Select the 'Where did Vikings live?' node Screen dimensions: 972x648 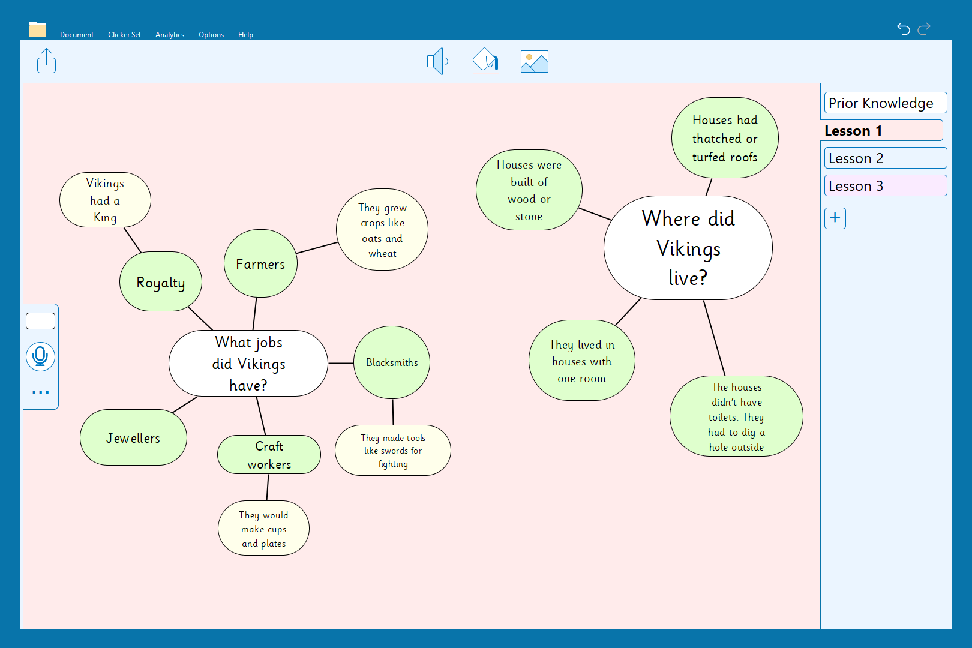tap(688, 248)
